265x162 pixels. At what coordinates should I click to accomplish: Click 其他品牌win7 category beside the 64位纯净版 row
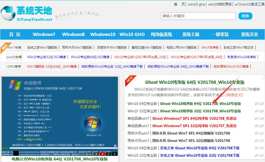(x=138, y=118)
